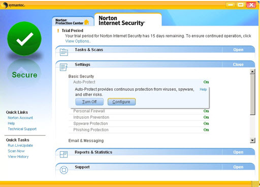Click the house icon on Norton Protection Center tab
This screenshot has width=260, height=187.
click(x=87, y=22)
